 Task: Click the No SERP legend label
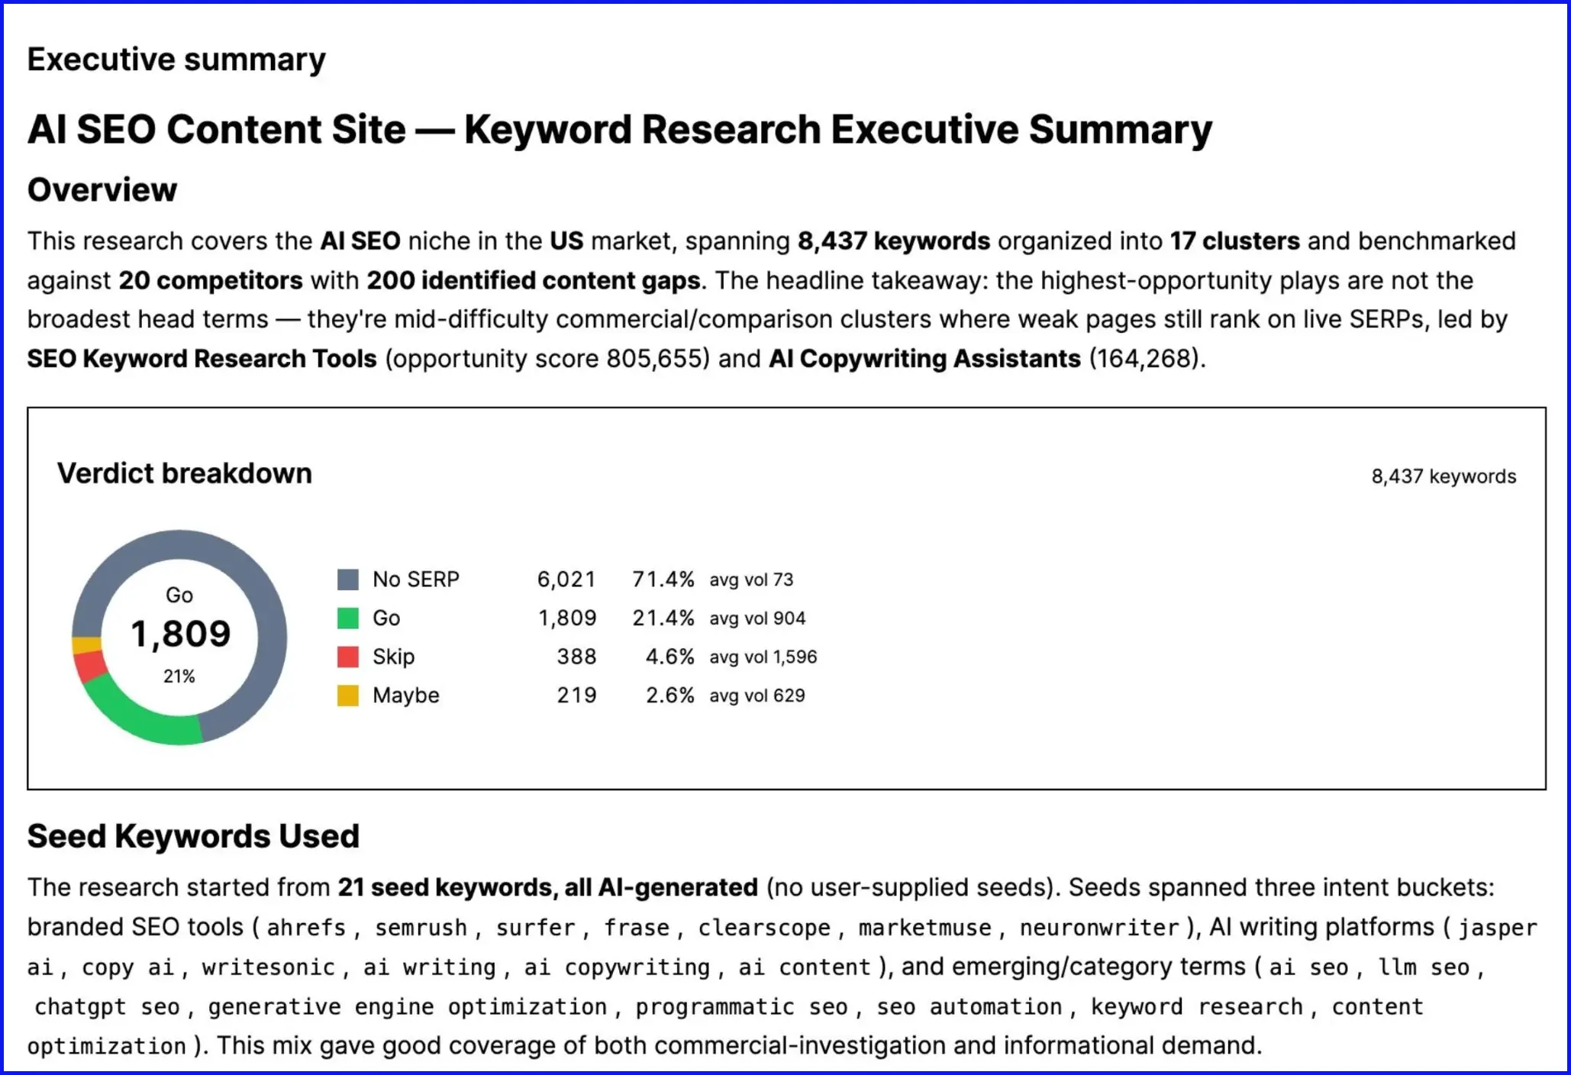click(x=416, y=579)
